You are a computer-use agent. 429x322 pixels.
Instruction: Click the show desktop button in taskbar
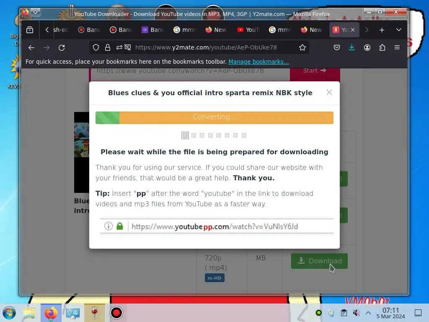pyautogui.click(x=418, y=313)
